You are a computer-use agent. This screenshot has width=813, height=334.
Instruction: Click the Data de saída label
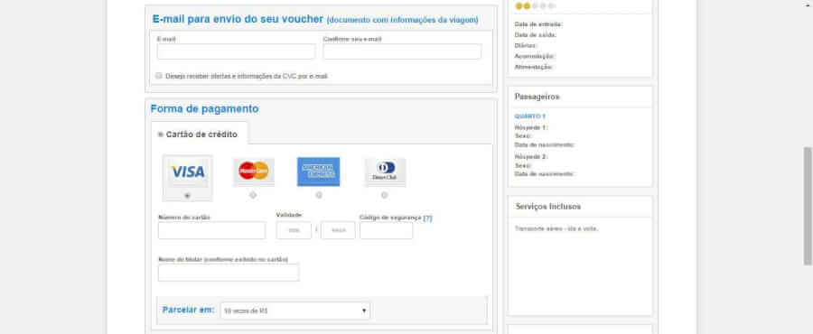coord(536,35)
